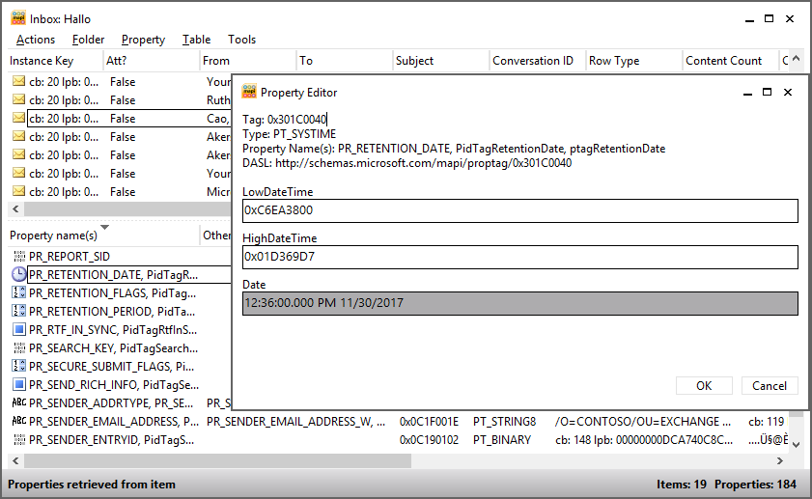Click envelope icon of the Ruth message row
812x499 pixels.
(x=18, y=99)
